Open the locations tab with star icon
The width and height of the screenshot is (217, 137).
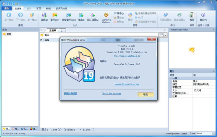[24, 129]
